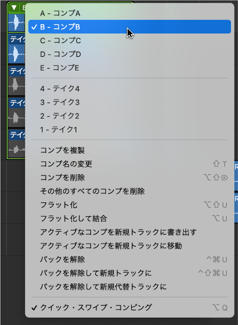238x325 pixels.
Task: Click the top comp waveform region
Action: coord(16,22)
